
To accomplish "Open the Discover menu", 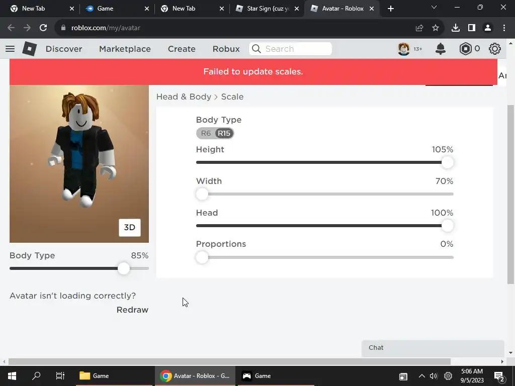I will 64,49.
